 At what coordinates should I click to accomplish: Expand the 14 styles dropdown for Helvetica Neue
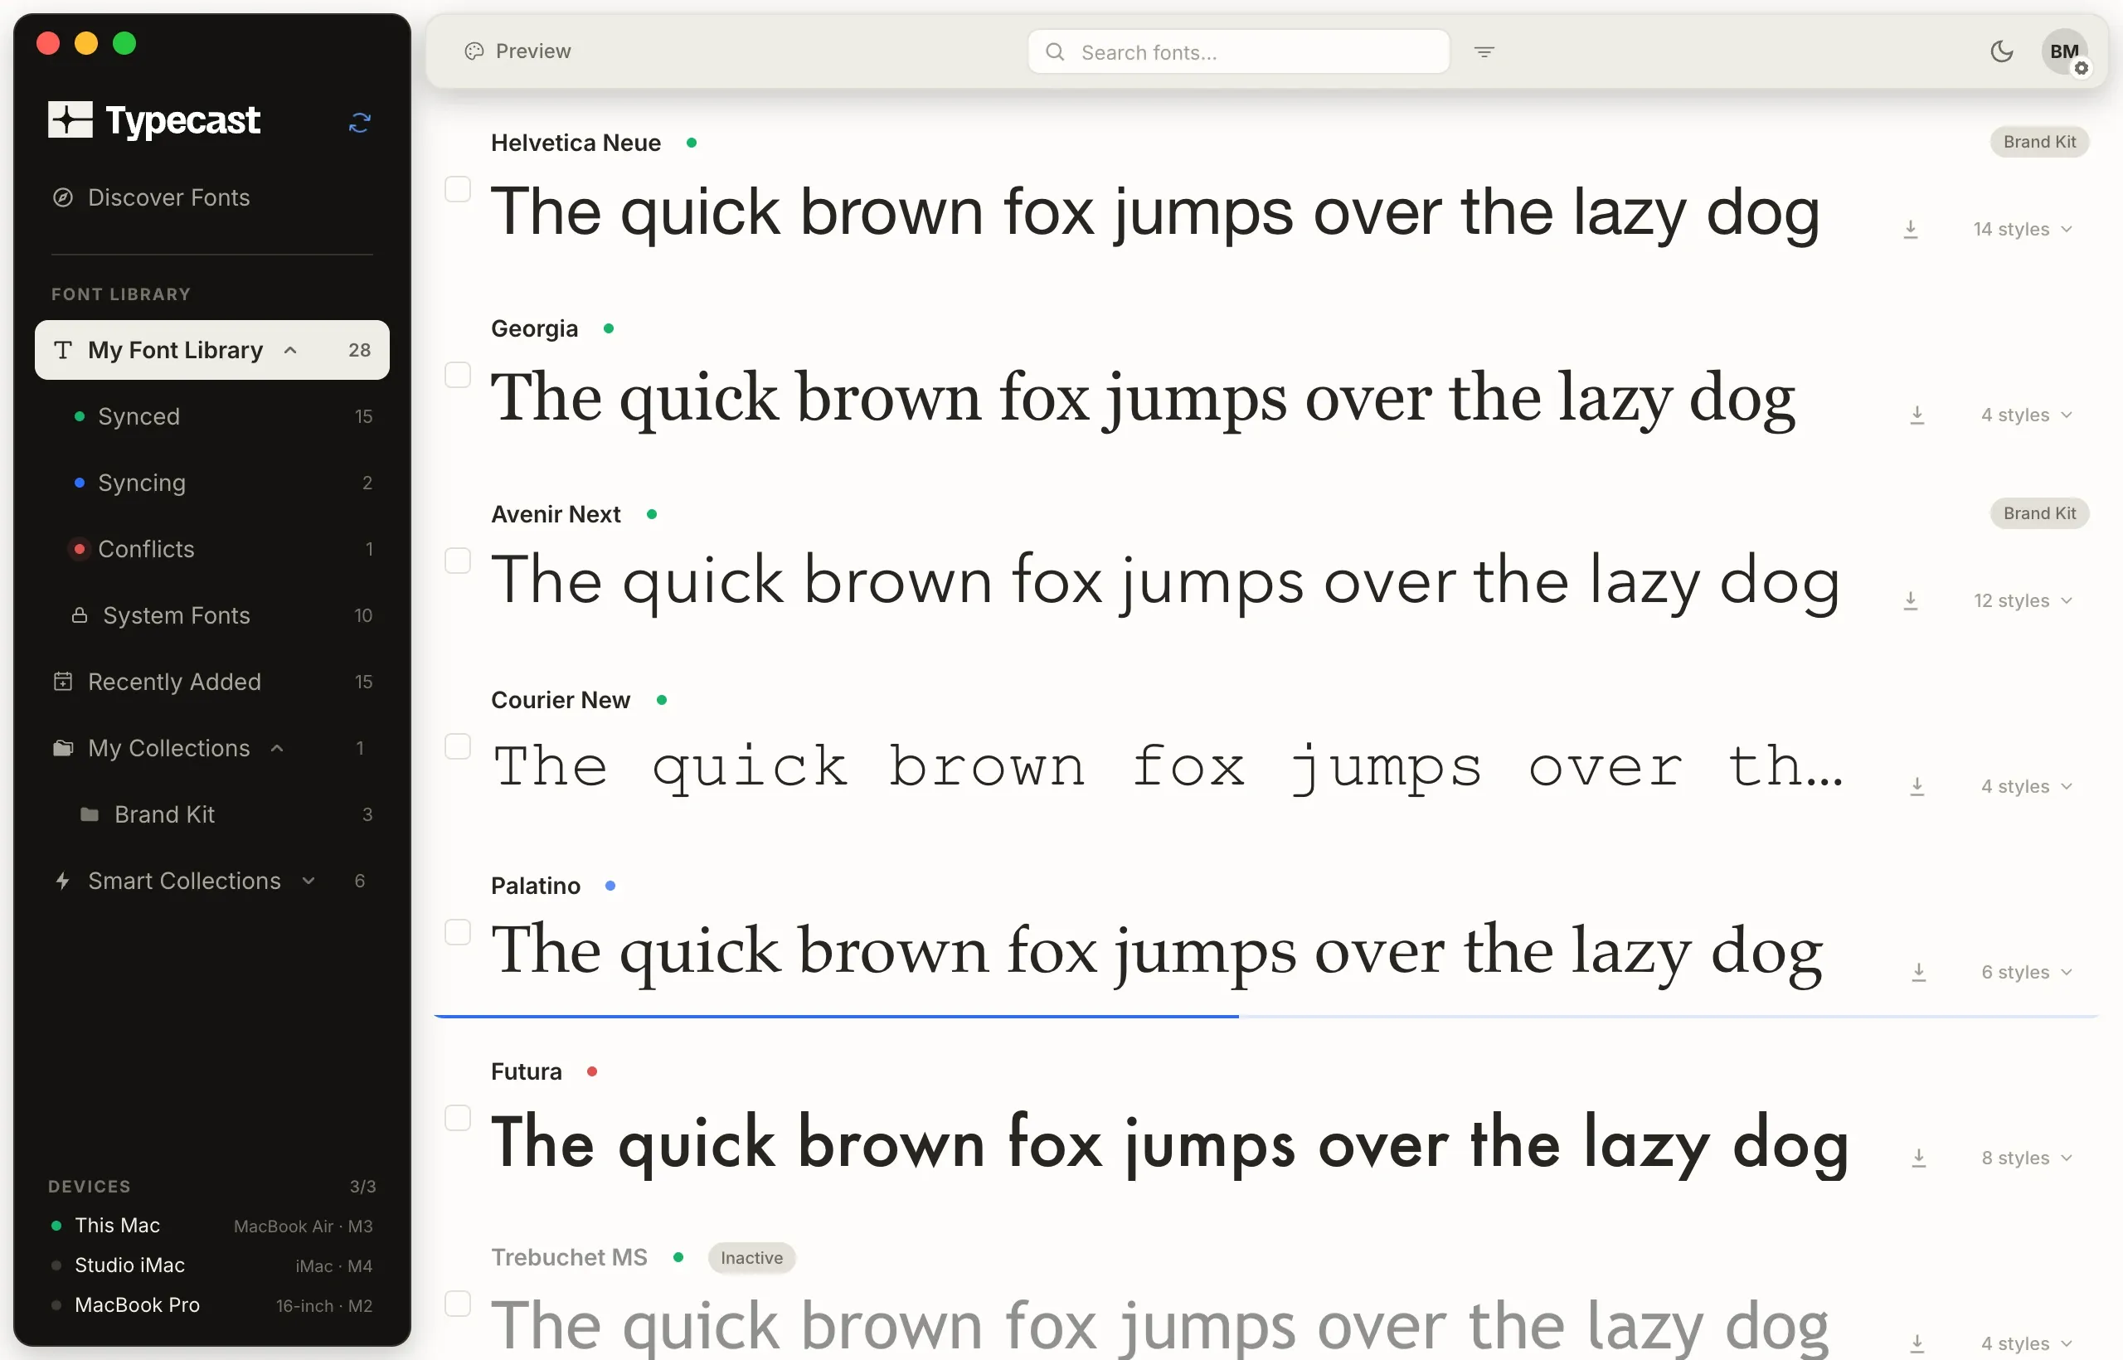(x=2023, y=229)
